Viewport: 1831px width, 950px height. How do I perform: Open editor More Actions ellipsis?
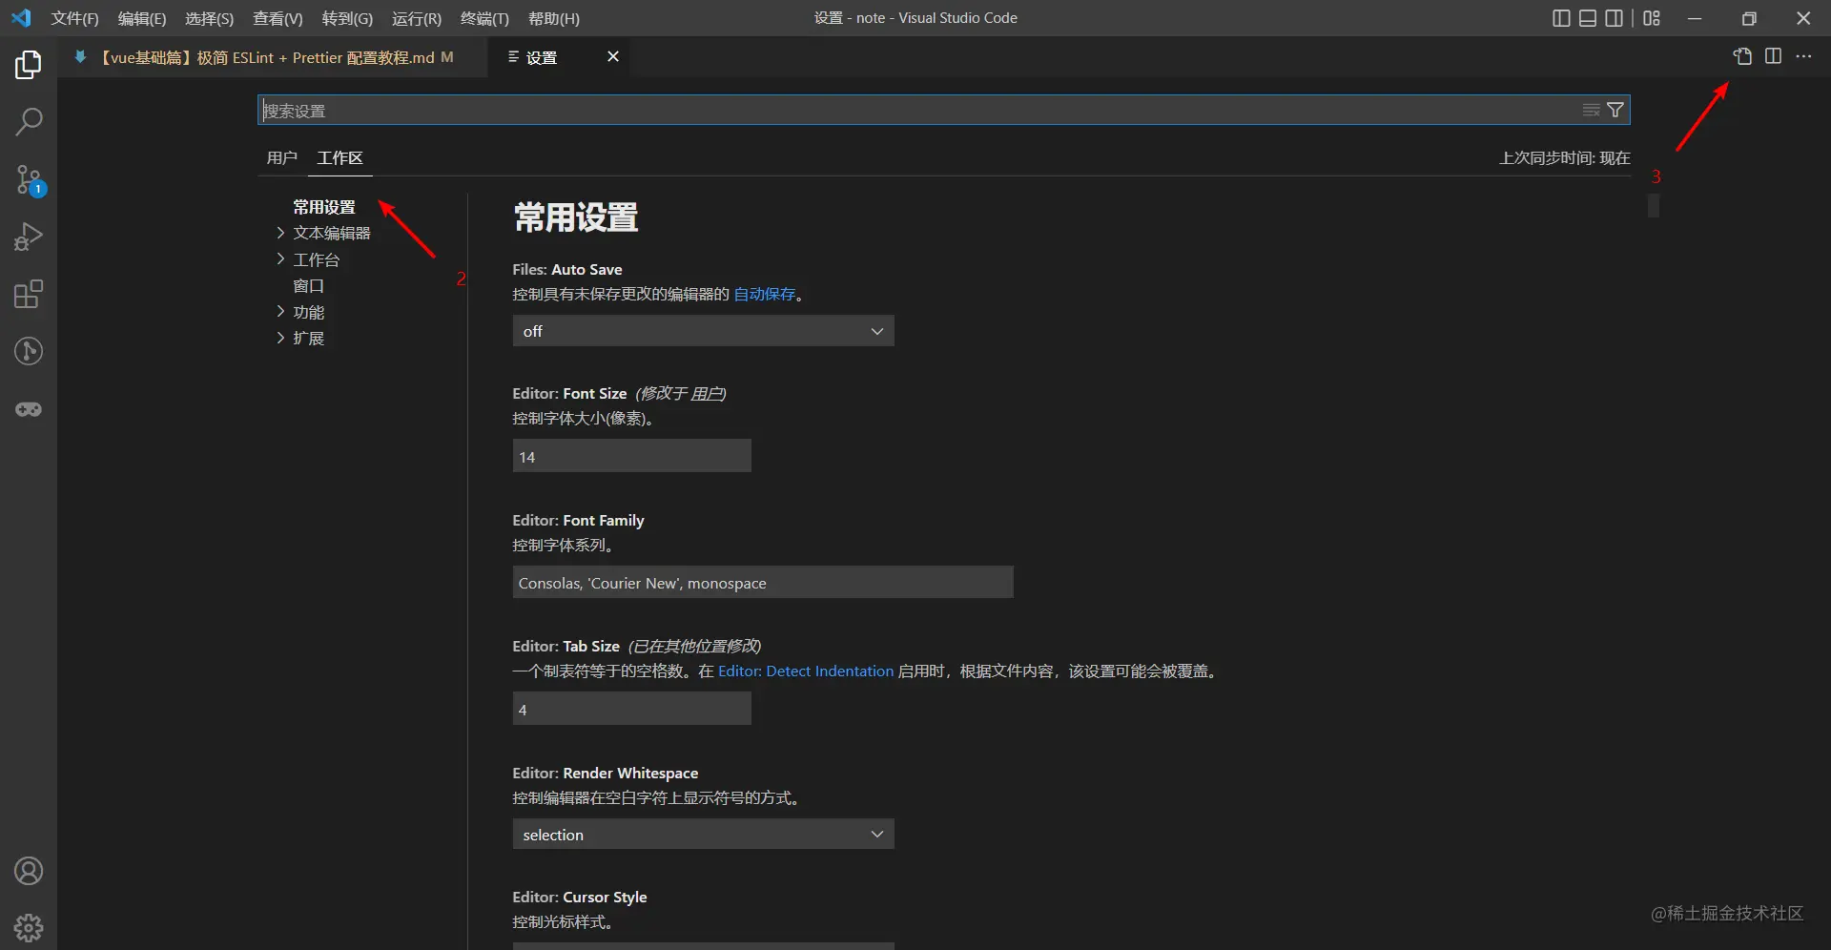1803,56
